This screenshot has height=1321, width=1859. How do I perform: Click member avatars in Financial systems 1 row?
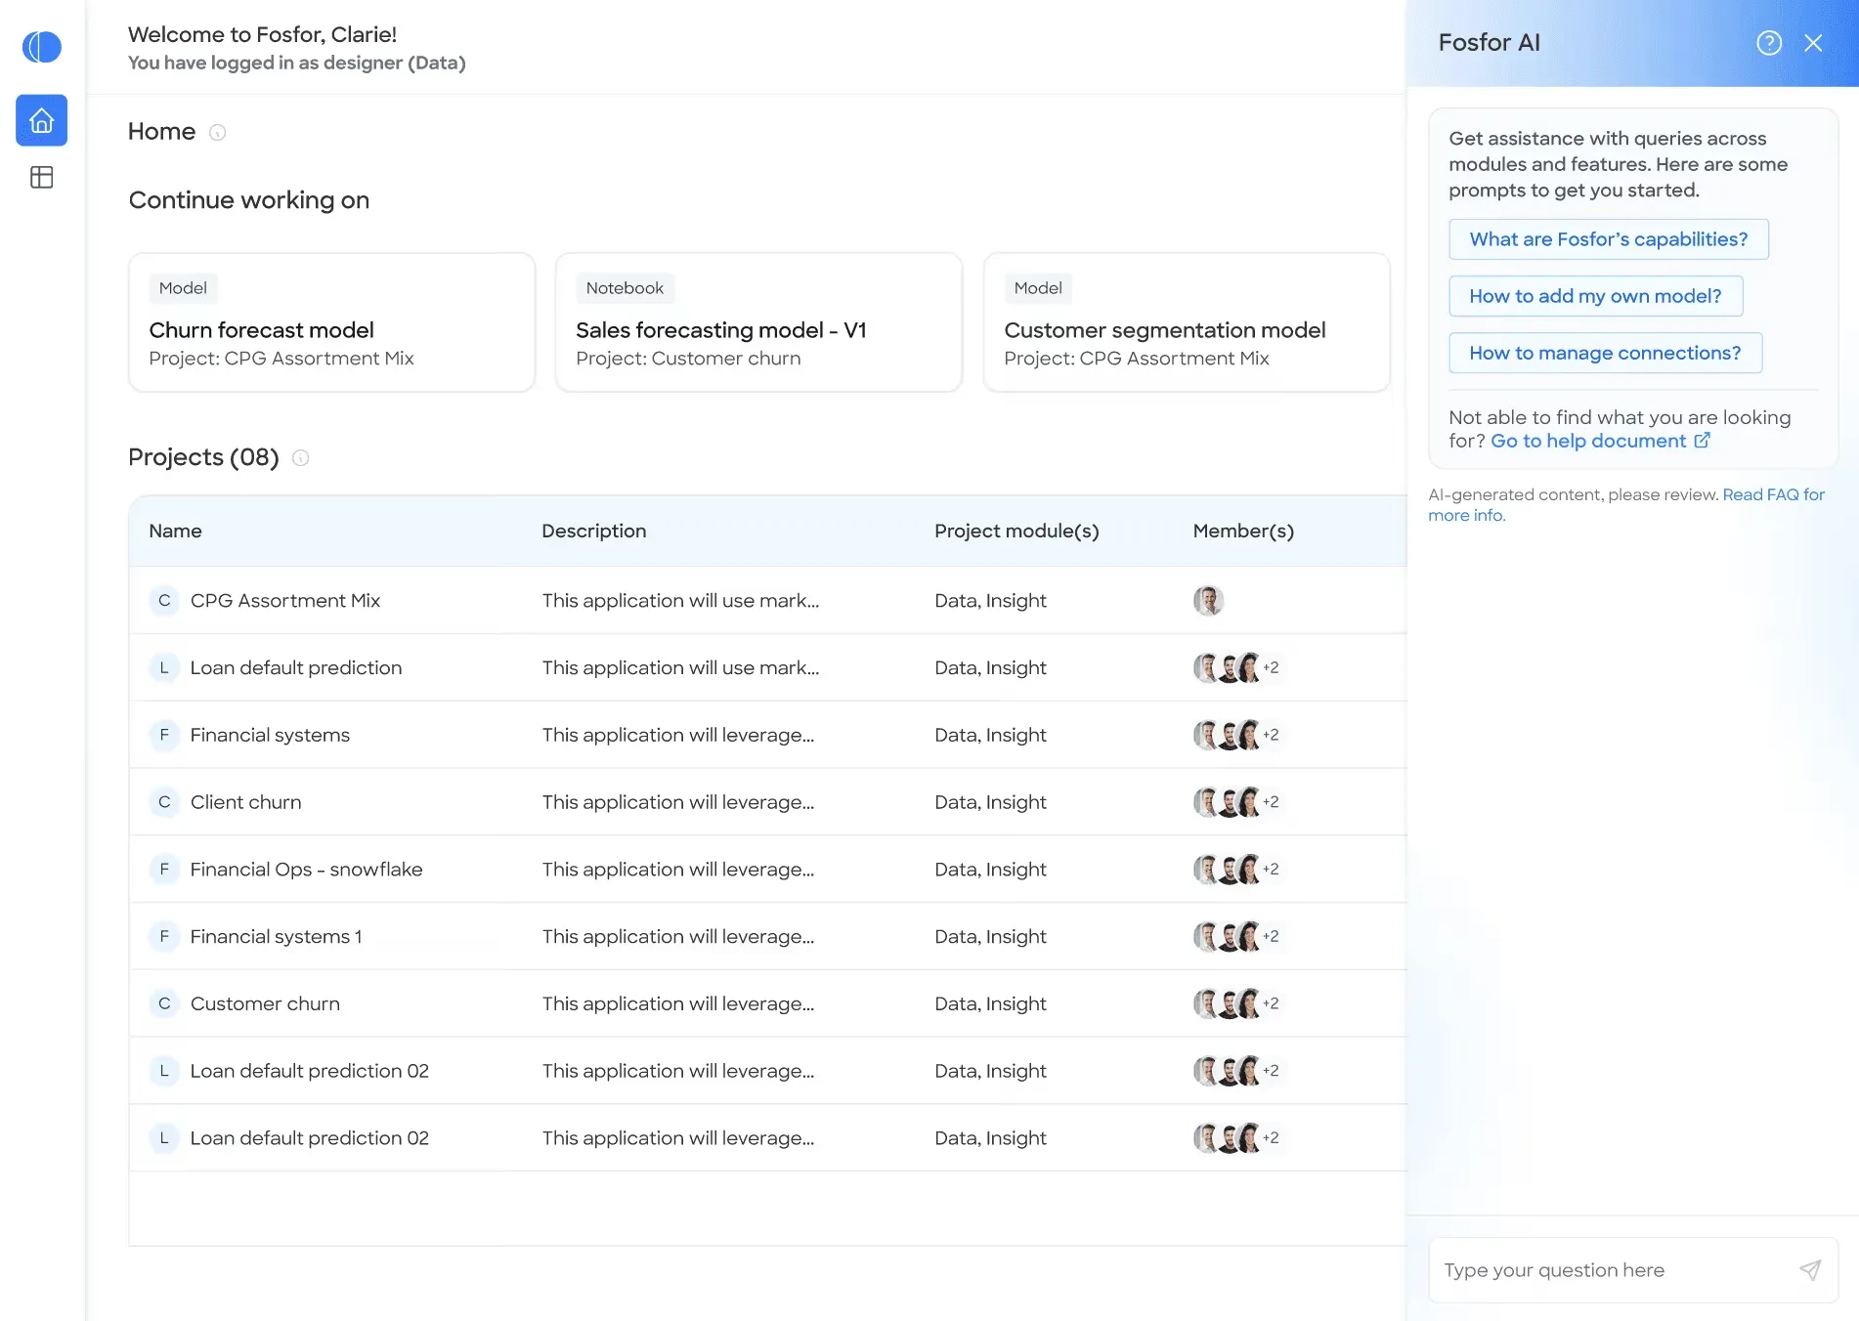(1236, 936)
